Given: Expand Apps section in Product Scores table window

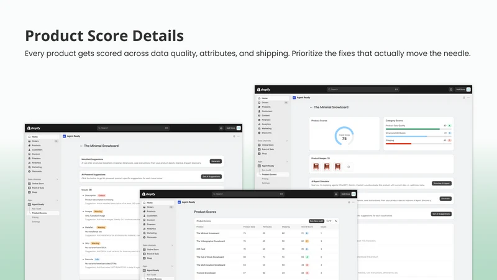Looking at the screenshot, I should click(x=172, y=266).
